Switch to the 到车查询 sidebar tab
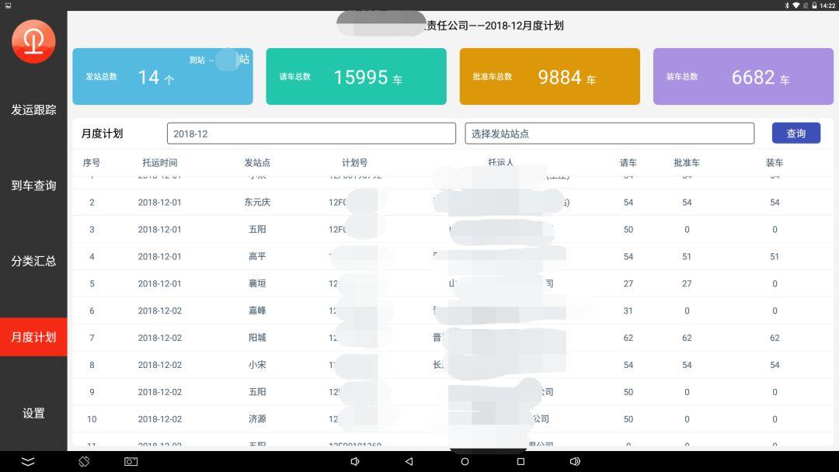 tap(33, 186)
